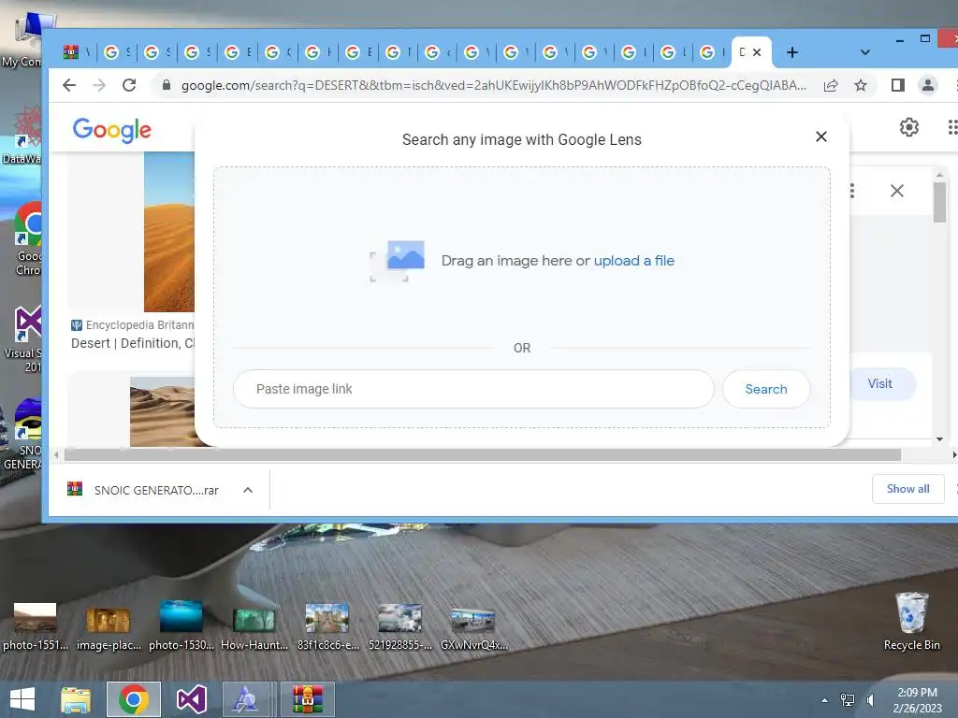Close the image preview side panel
958x718 pixels.
click(897, 191)
